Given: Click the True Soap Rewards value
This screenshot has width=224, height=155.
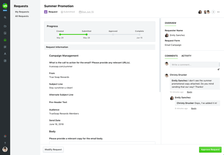Looking at the screenshot, I should tap(59, 77).
